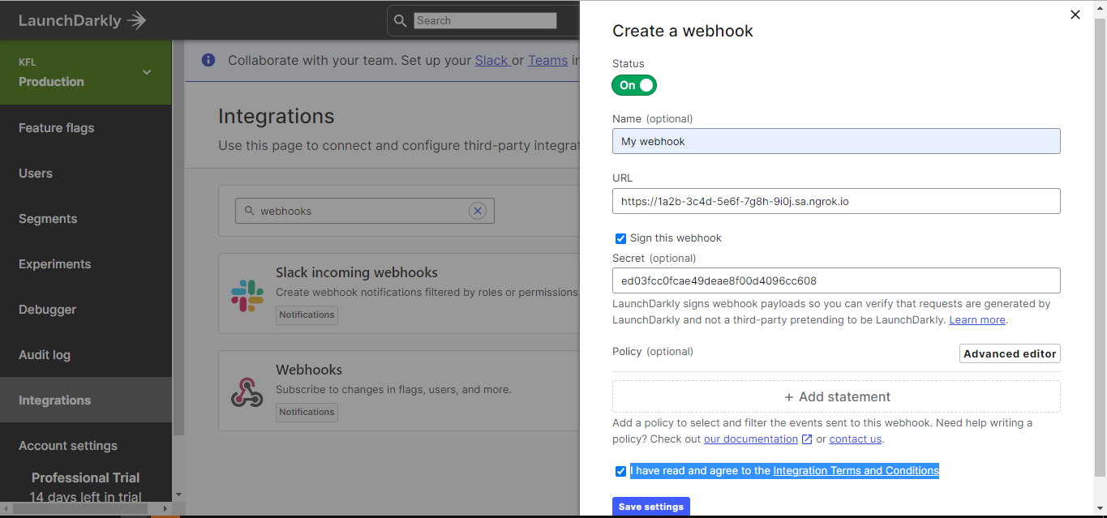Open the Integration Terms and Conditions link
The image size is (1107, 518).
856,471
